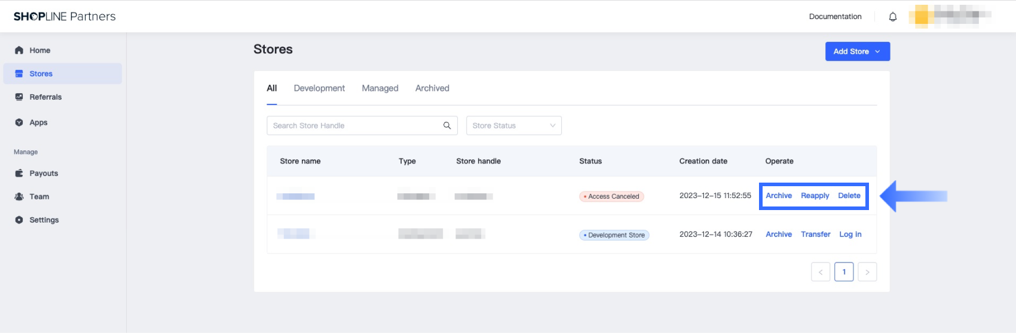Screen dimensions: 1016x333
Task: Click the Payouts wallet icon
Action: 19,173
